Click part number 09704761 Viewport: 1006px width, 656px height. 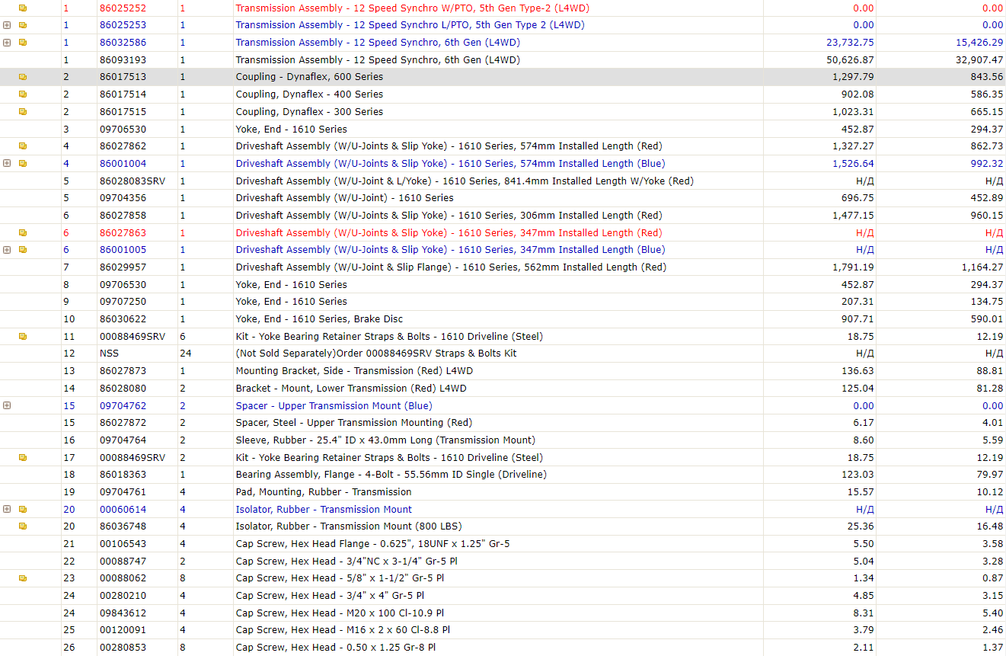[123, 492]
